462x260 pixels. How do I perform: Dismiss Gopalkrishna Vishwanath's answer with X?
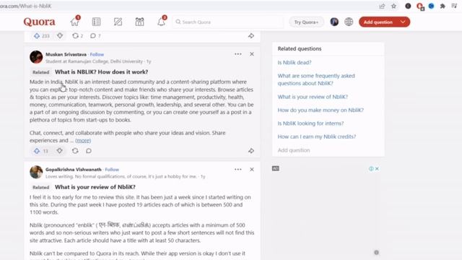(x=252, y=169)
